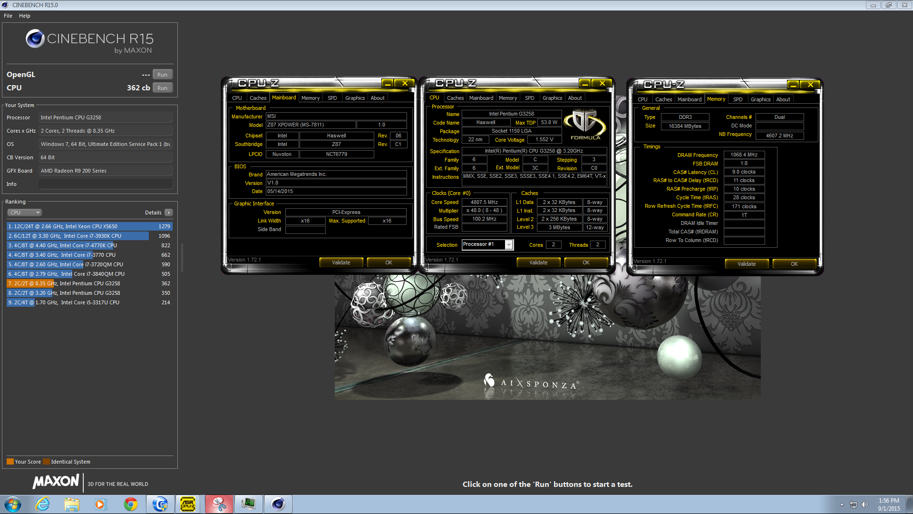Viewport: 913px width, 514px height.
Task: Open Memory tab in CPU window
Action: 508,98
